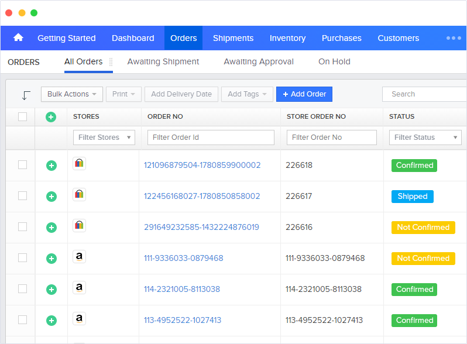Click Amazon store icon for order 111-9336033-0879468
Image resolution: width=467 pixels, height=344 pixels.
(80, 257)
